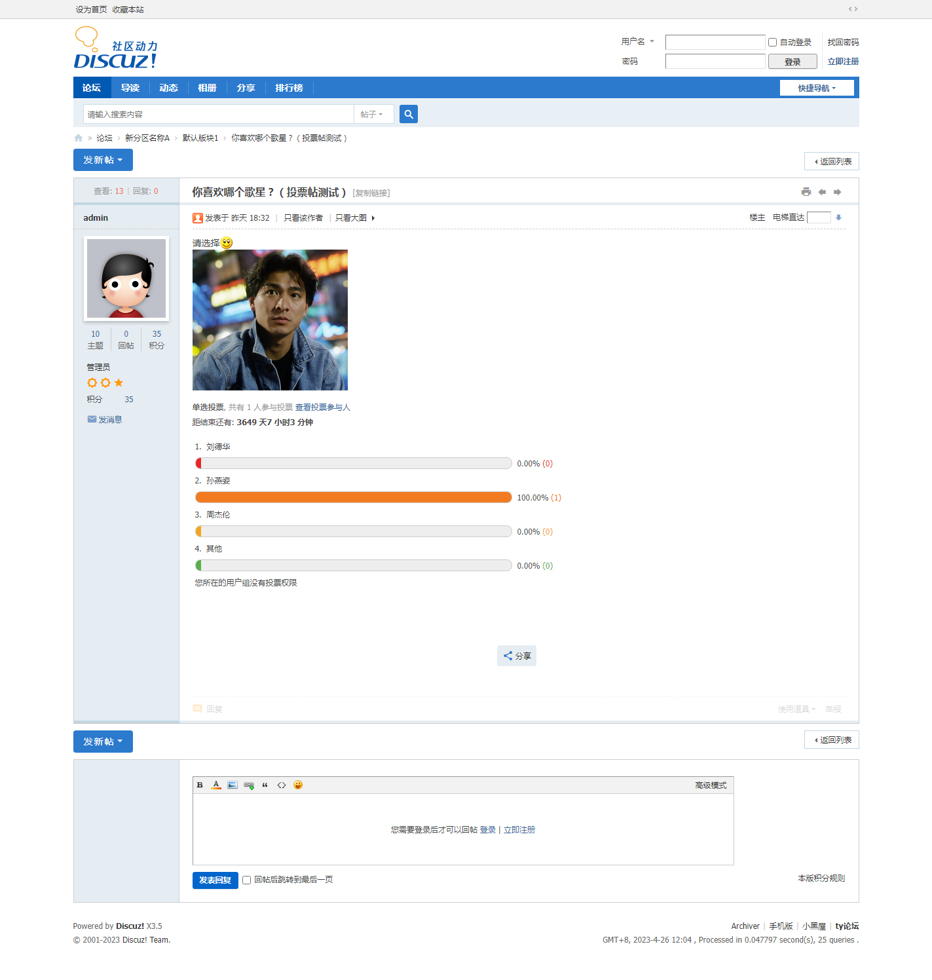Click the page width toggle arrows
Image resolution: width=932 pixels, height=980 pixels.
(853, 9)
